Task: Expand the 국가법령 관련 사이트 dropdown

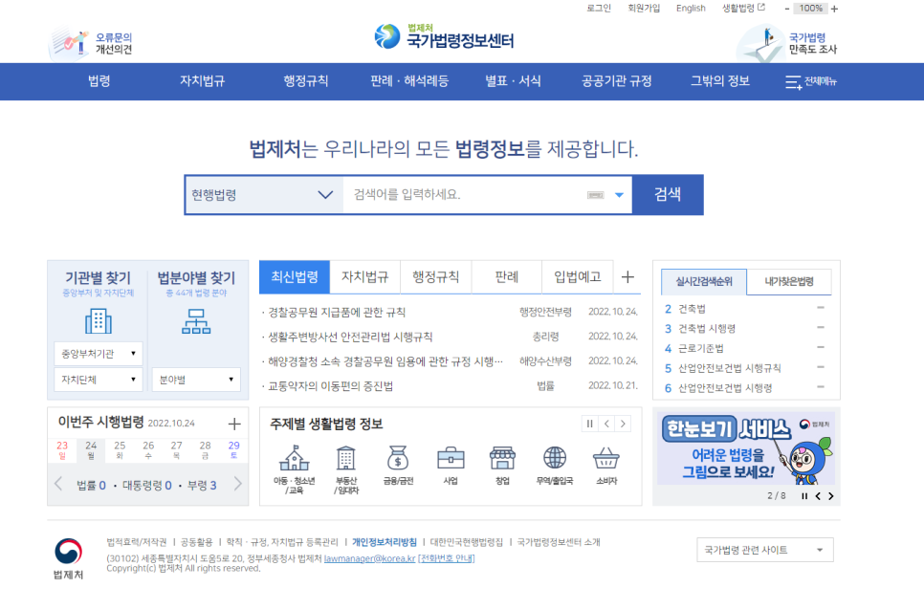Action: (764, 550)
